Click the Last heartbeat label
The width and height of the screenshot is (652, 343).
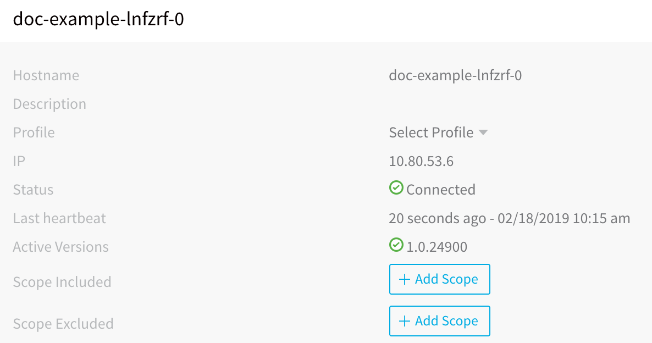pos(59,218)
